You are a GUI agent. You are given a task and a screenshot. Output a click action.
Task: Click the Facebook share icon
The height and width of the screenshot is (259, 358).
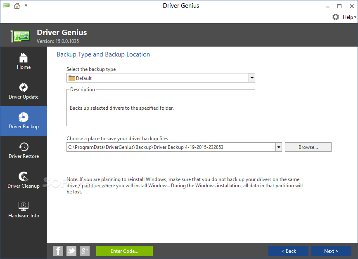[58, 251]
